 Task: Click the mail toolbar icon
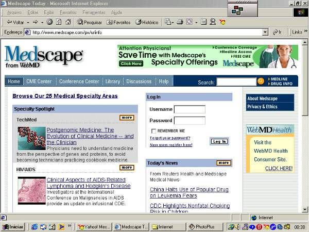pyautogui.click(x=168, y=22)
